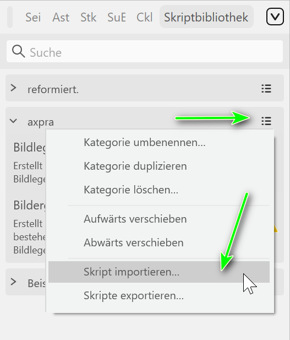Choose Kategorie duplizieren
290x340 pixels.
click(159, 166)
